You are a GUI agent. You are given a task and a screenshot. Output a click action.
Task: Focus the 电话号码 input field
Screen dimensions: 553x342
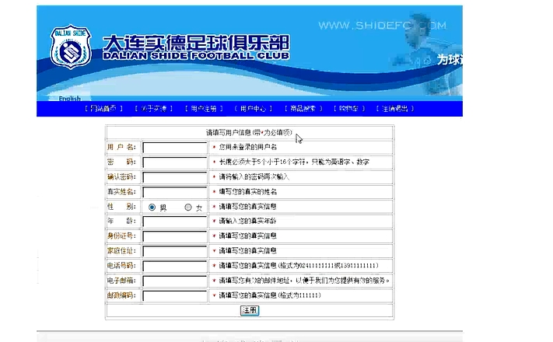click(174, 266)
